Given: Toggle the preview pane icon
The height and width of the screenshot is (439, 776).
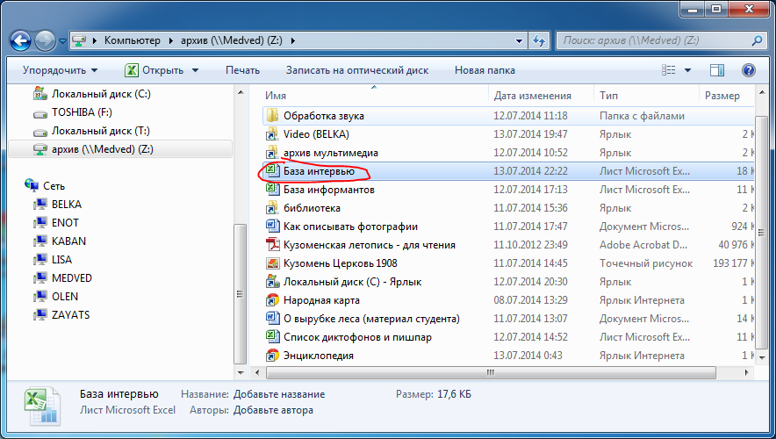Looking at the screenshot, I should pyautogui.click(x=717, y=70).
